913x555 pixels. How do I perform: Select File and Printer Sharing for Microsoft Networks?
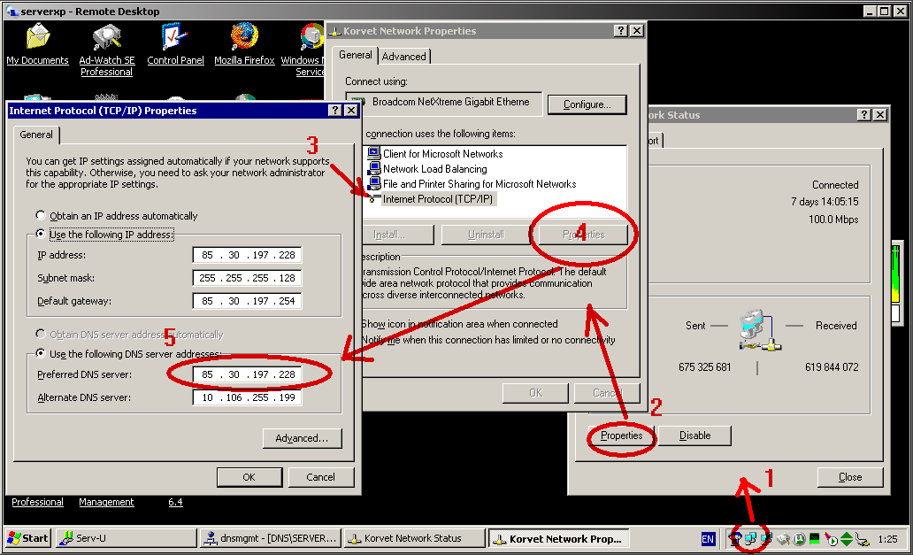point(480,184)
